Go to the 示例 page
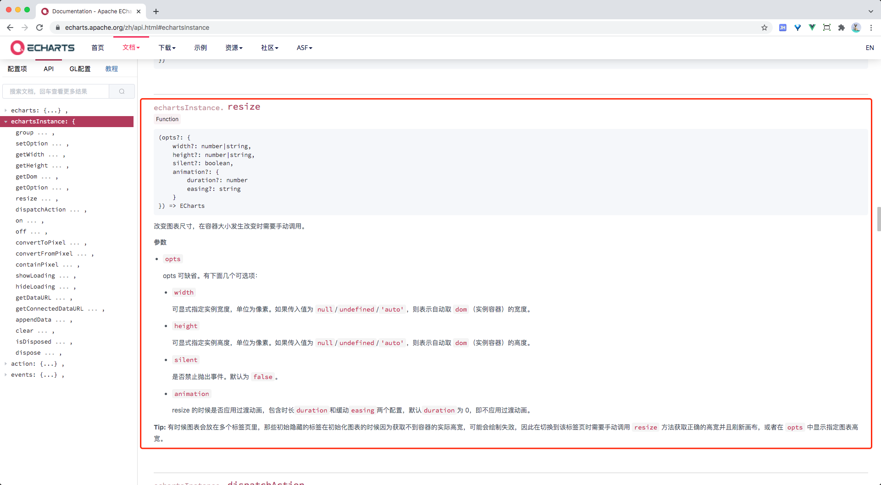This screenshot has width=881, height=485. tap(201, 48)
